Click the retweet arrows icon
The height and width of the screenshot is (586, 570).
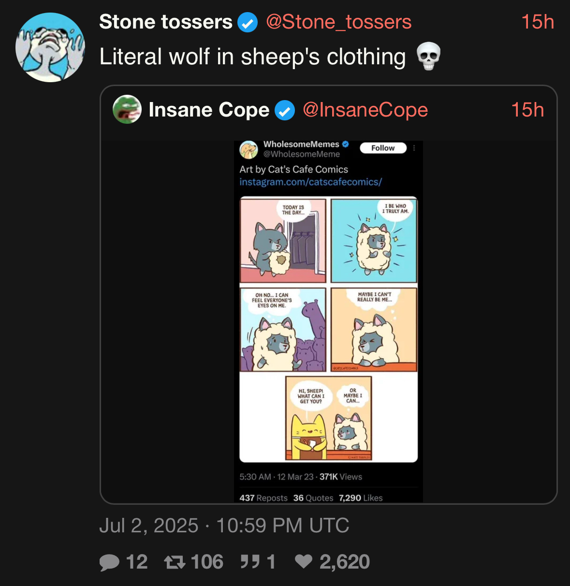click(x=175, y=562)
